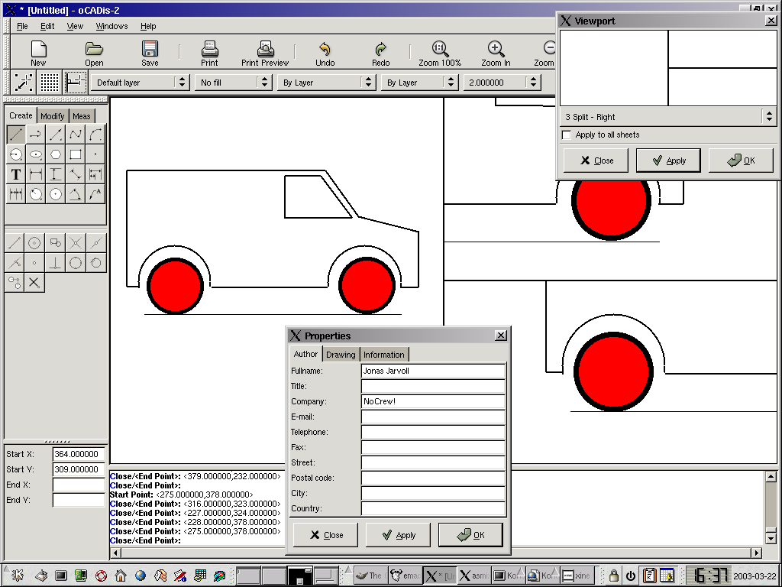Screen dimensions: 782x587
Task: Select the Polygon hexagon tool
Action: (55, 154)
